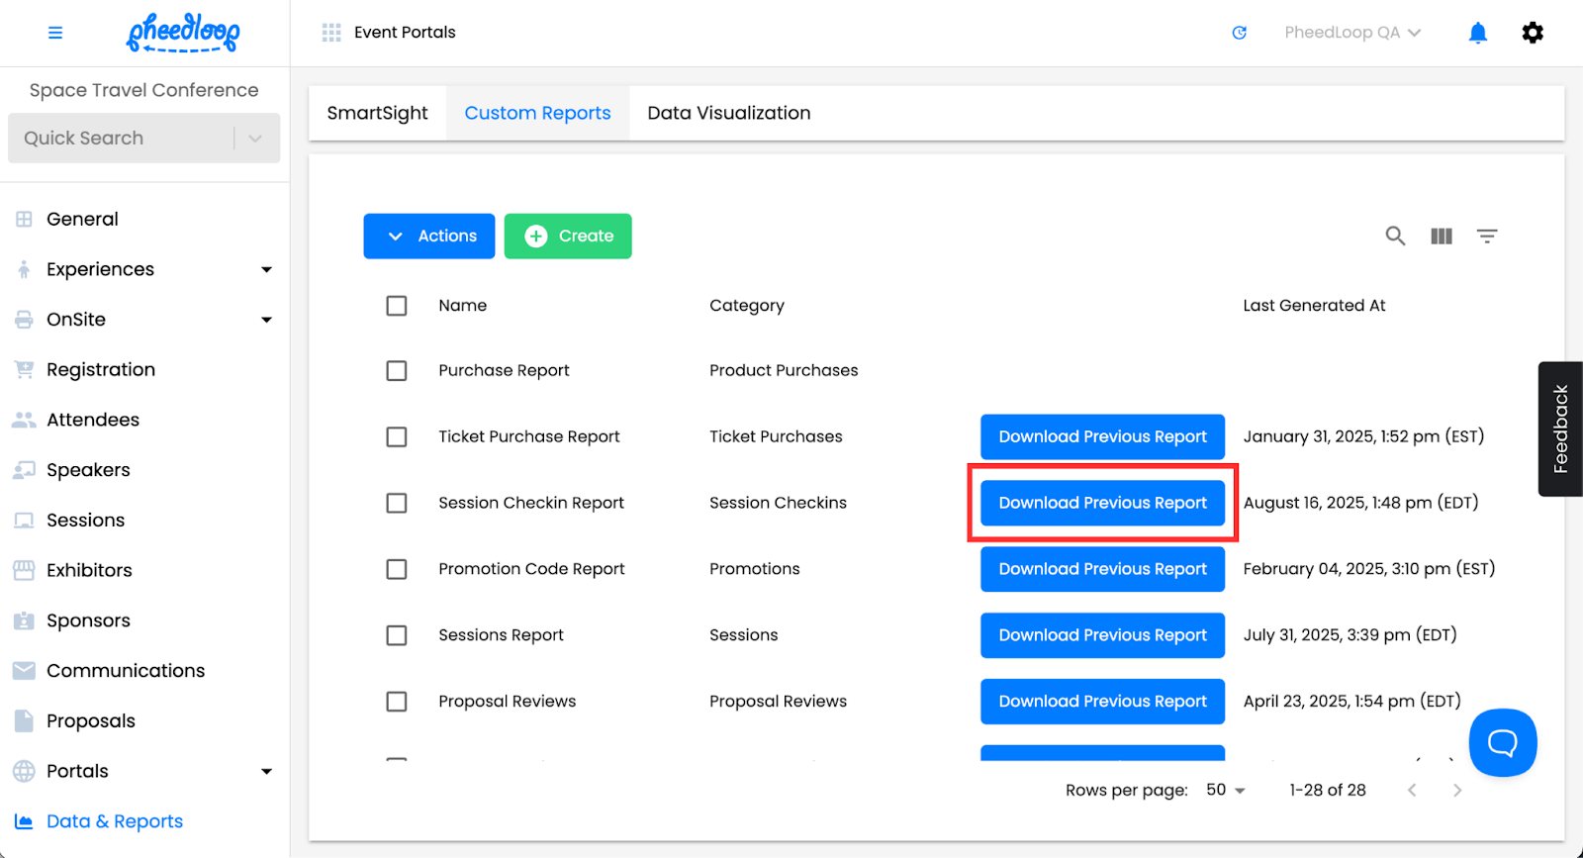The image size is (1583, 858).
Task: Open the chat bubble widget
Action: (x=1503, y=742)
